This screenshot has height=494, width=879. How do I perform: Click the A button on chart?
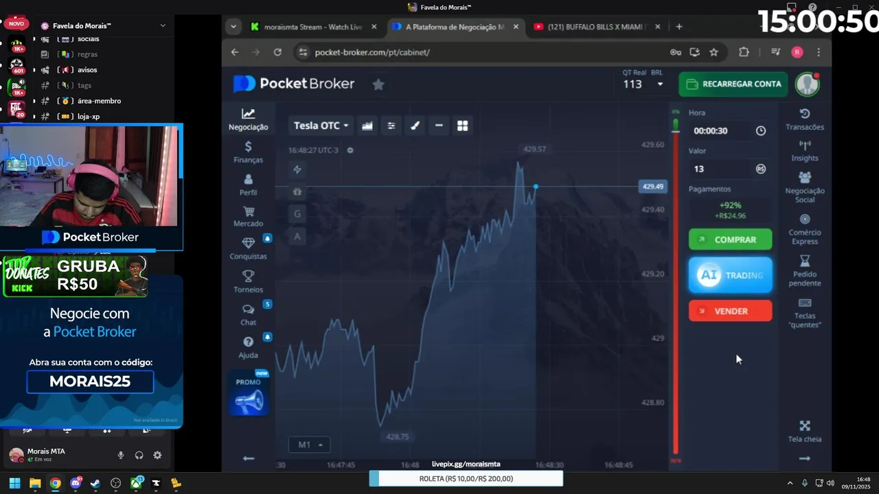point(297,236)
